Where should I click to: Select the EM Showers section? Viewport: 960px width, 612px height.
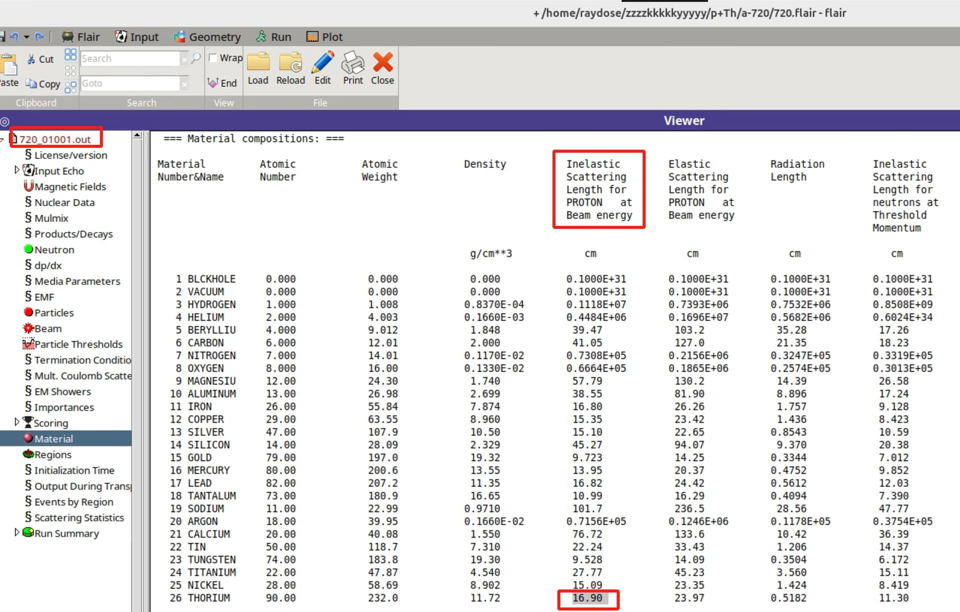57,391
